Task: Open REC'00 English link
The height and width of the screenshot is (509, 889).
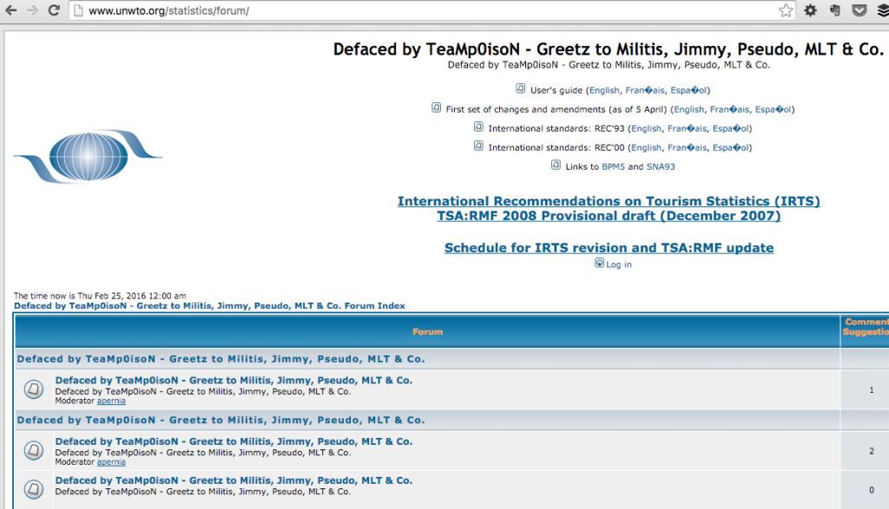Action: [x=646, y=148]
